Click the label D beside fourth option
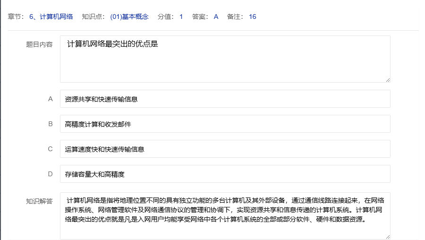 tap(50, 174)
